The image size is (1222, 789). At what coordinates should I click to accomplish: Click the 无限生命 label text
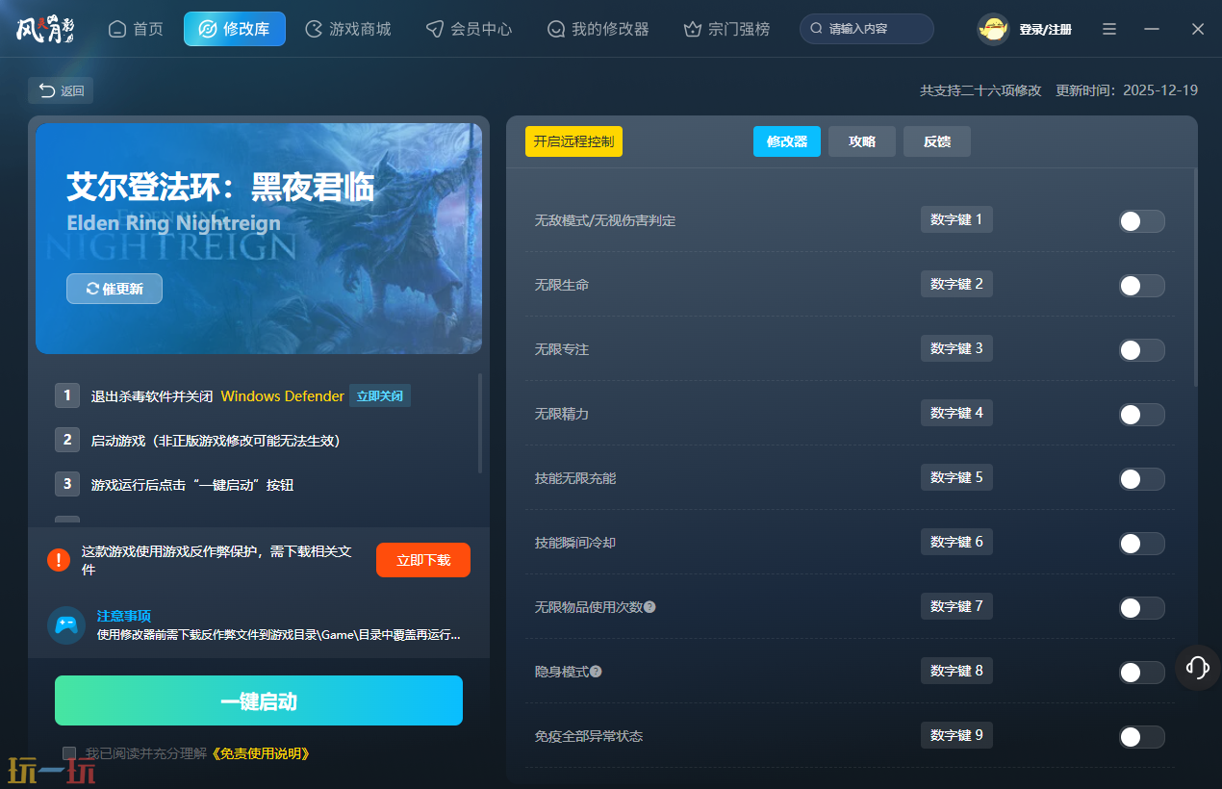[562, 286]
